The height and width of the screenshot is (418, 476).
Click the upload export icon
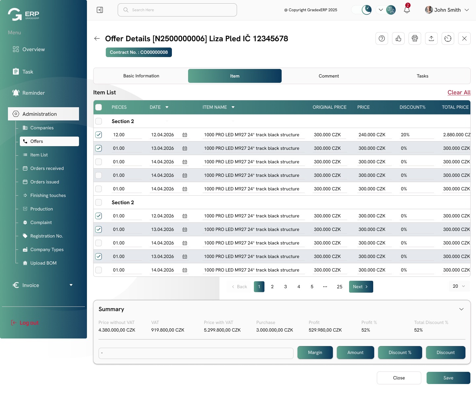pos(431,39)
